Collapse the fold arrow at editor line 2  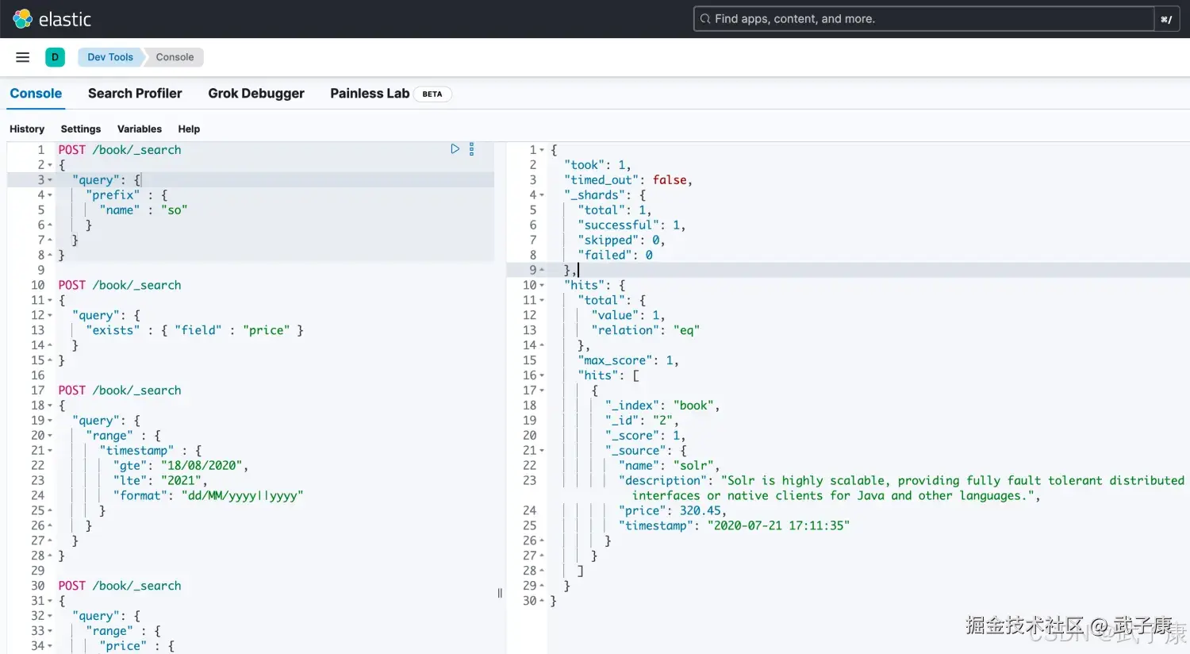pyautogui.click(x=50, y=165)
